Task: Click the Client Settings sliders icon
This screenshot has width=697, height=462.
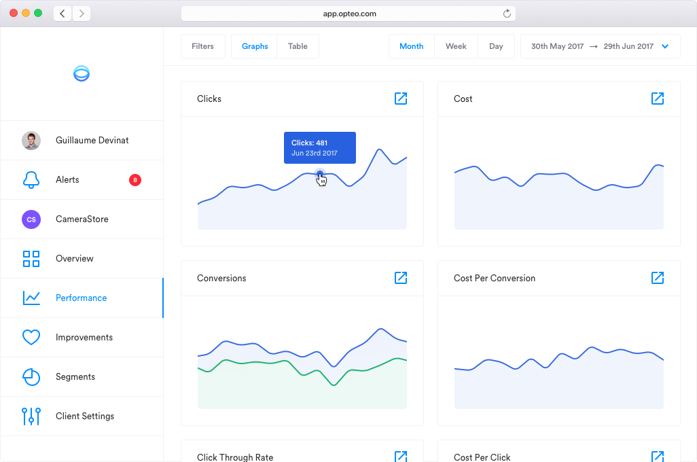Action: [x=31, y=416]
